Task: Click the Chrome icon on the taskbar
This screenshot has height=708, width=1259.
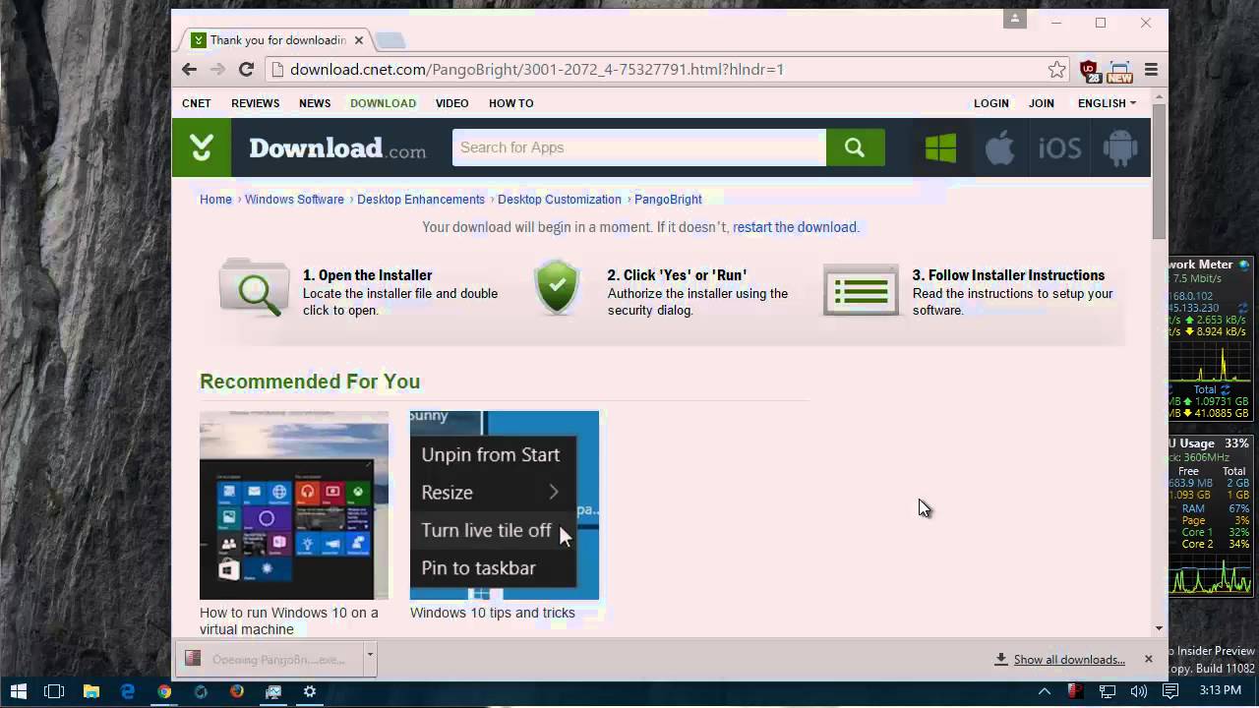Action: (x=164, y=691)
